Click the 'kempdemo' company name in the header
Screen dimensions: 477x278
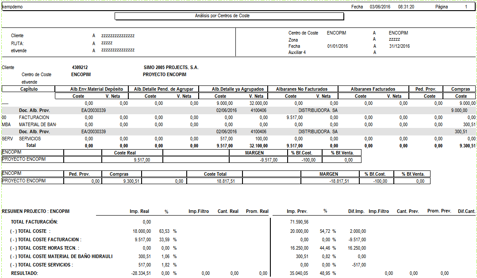12,7
